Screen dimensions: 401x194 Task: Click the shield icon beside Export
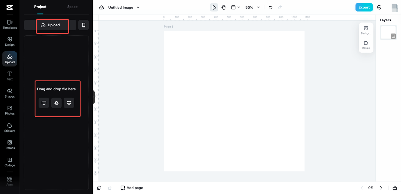379,8
